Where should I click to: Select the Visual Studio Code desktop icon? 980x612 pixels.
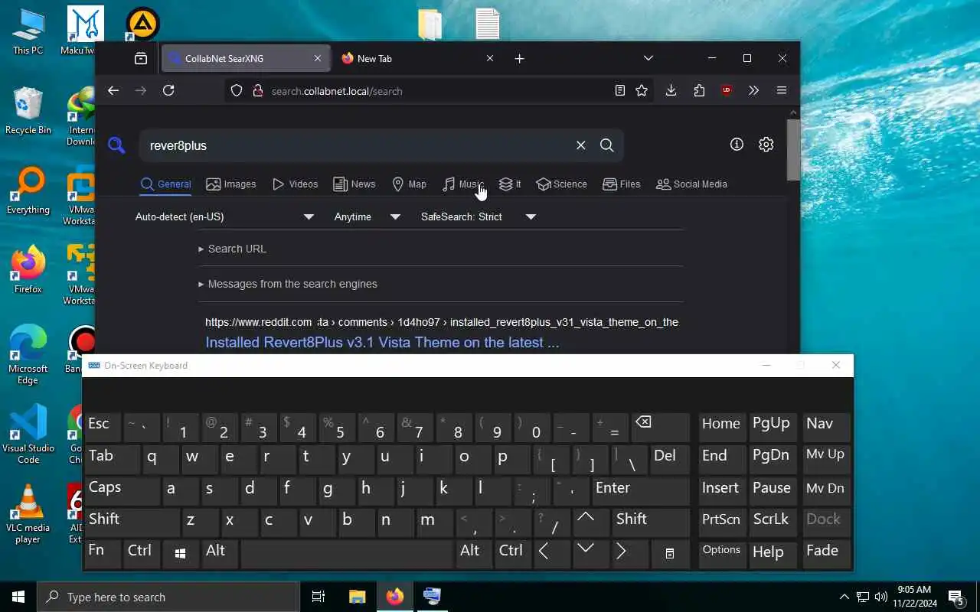tap(28, 435)
